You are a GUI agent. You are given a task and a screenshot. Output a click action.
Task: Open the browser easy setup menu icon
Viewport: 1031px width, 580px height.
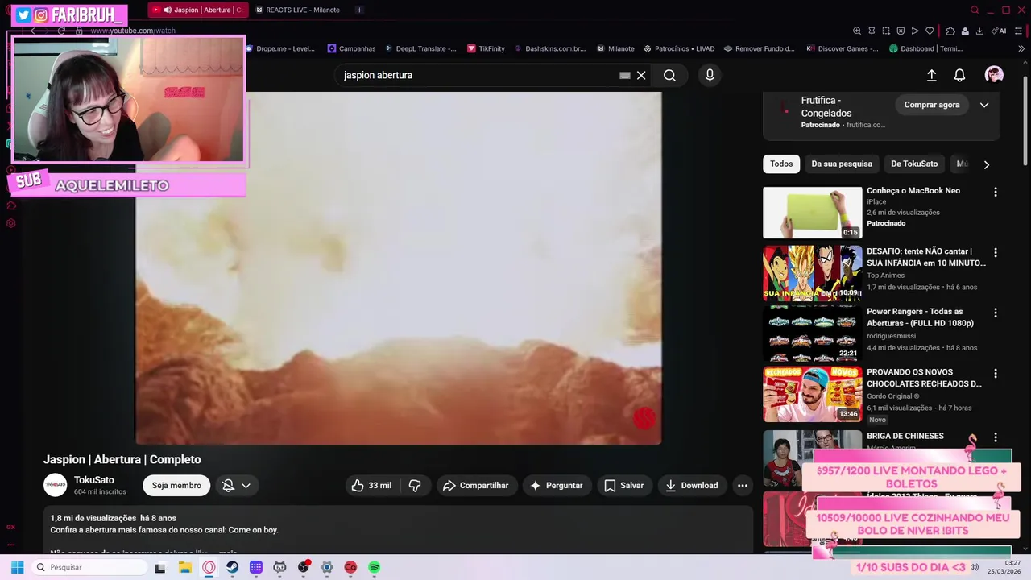tap(1018, 31)
